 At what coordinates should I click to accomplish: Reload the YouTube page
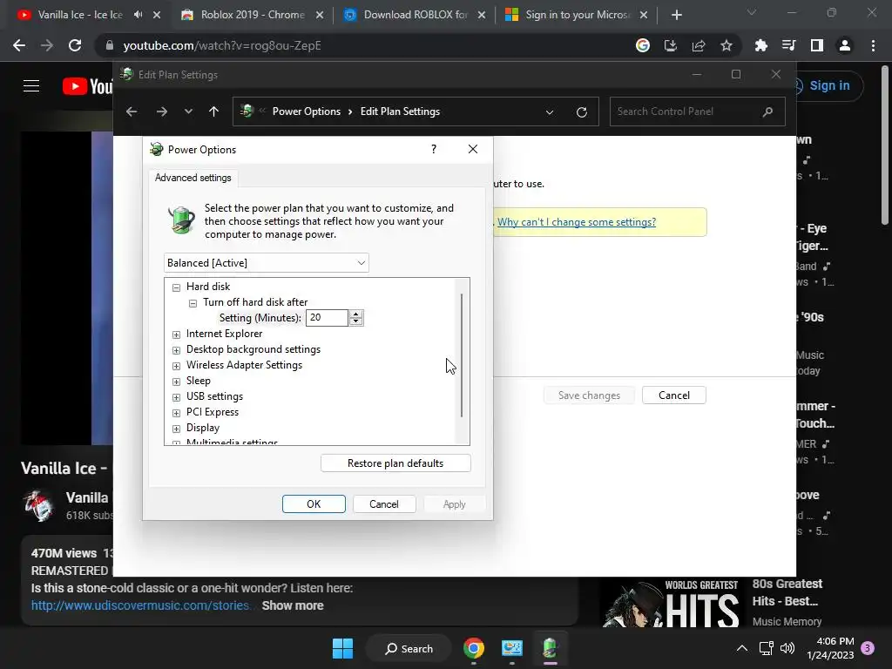click(75, 45)
